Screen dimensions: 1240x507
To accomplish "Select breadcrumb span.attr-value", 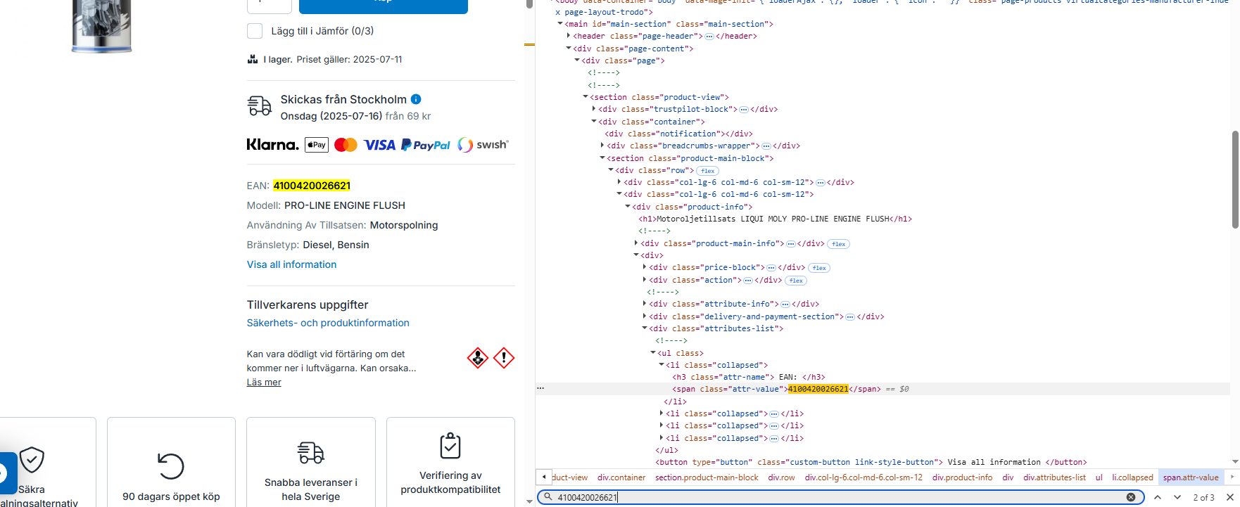I will tap(1191, 477).
